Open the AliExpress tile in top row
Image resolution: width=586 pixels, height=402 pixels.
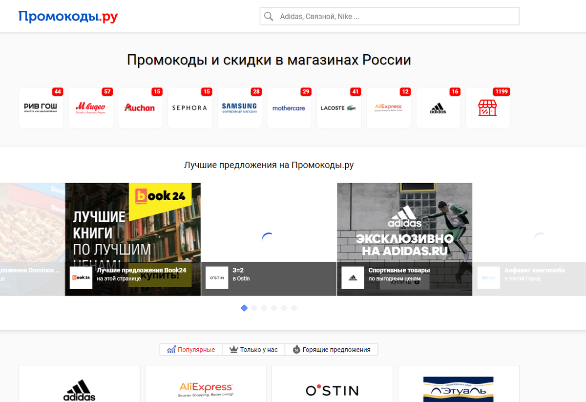click(389, 108)
